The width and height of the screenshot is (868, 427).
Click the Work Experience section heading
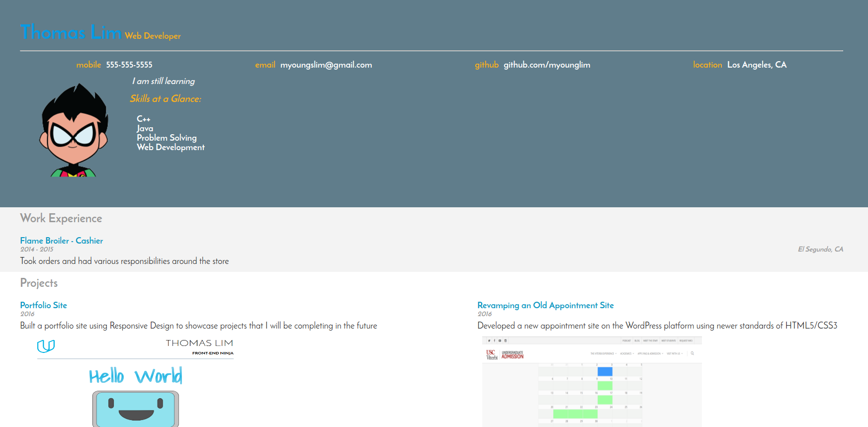[61, 218]
